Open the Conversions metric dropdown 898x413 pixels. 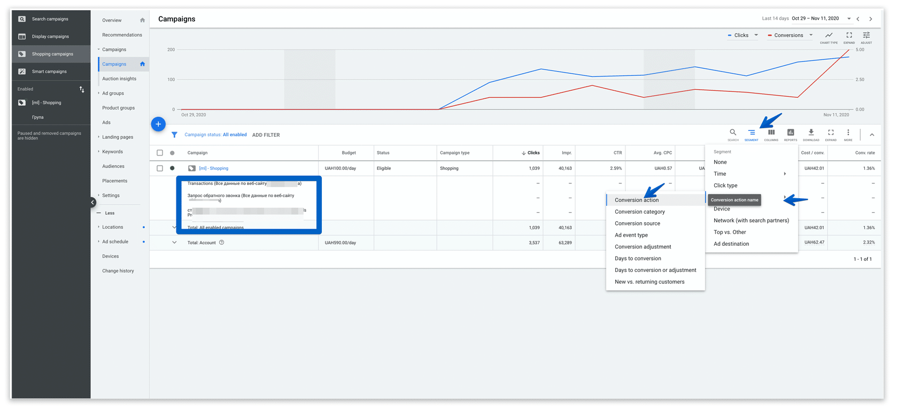click(790, 35)
